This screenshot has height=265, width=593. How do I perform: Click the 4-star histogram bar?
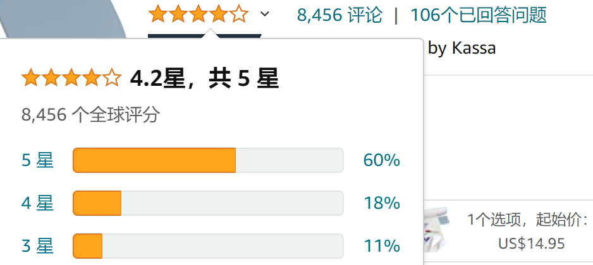click(x=208, y=203)
